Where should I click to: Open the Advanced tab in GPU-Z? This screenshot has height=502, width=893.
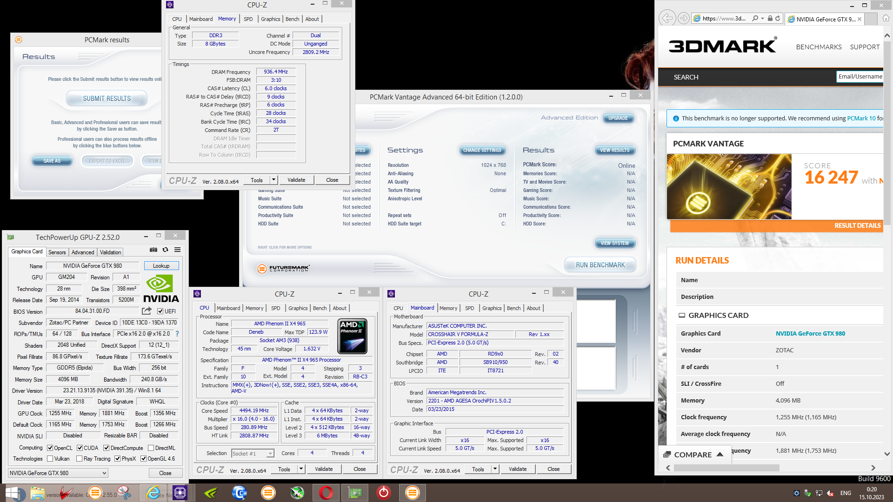(83, 252)
